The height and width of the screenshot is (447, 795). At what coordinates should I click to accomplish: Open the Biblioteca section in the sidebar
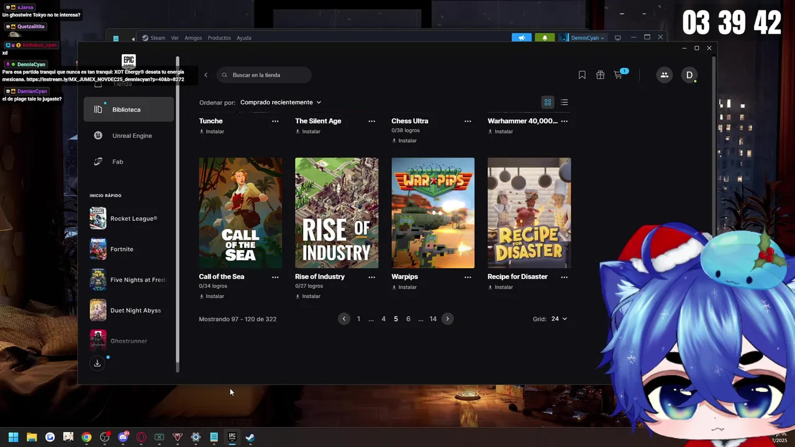(129, 109)
